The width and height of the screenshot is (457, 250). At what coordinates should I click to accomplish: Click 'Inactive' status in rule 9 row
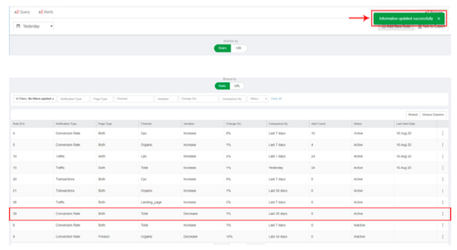tap(359, 236)
